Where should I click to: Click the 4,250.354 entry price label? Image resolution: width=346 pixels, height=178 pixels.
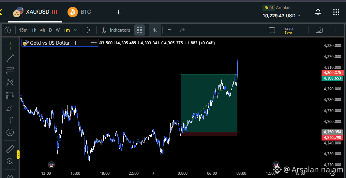pos(332,132)
